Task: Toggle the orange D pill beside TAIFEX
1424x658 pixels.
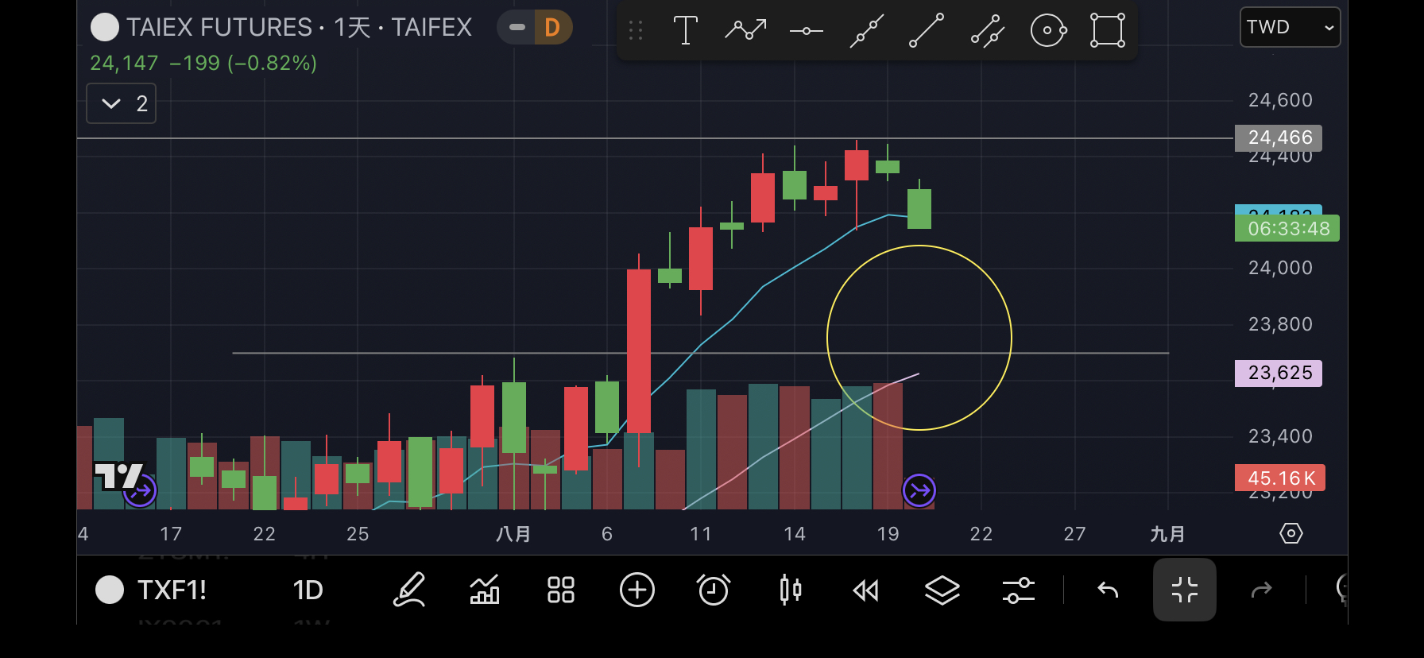Action: 552,28
